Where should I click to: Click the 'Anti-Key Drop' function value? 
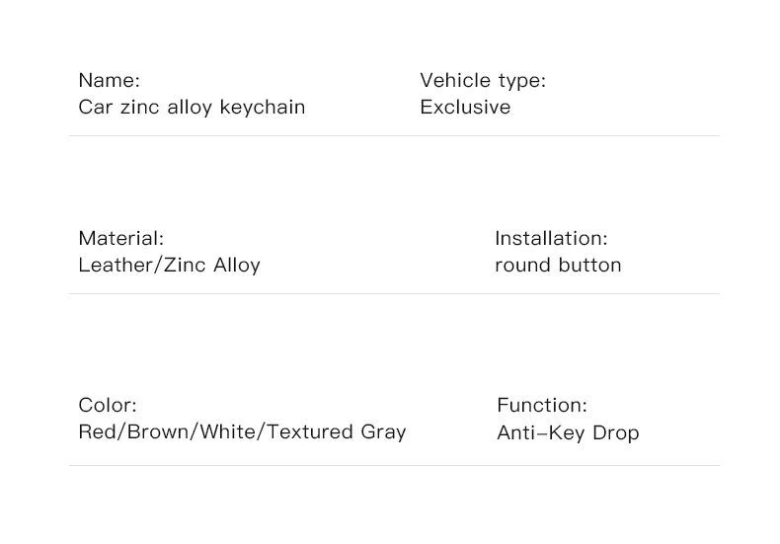pyautogui.click(x=568, y=433)
